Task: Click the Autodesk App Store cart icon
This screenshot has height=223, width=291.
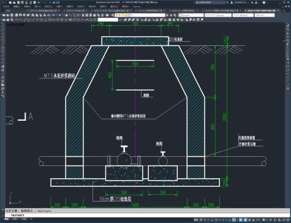Action: pyautogui.click(x=252, y=2)
